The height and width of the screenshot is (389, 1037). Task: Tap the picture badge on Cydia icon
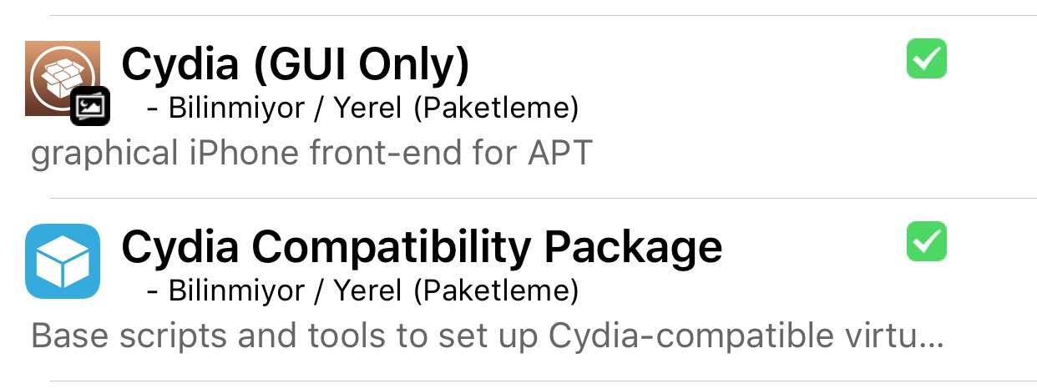point(90,106)
